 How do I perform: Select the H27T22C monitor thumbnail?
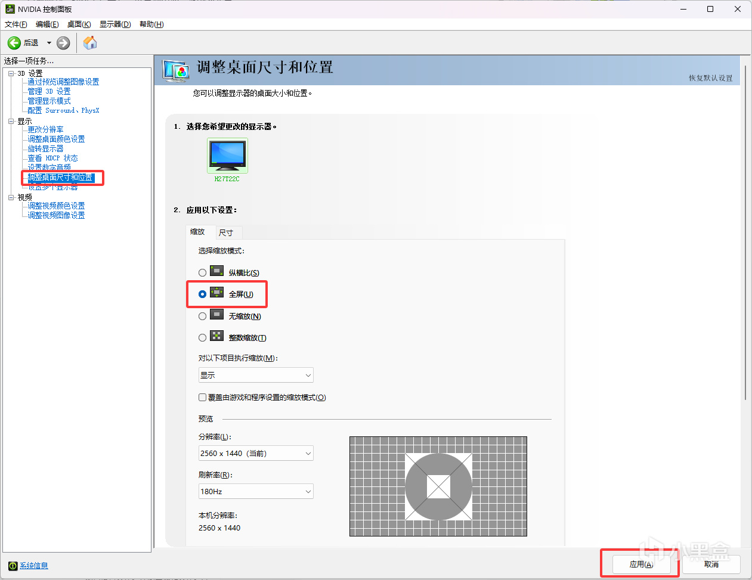(x=227, y=156)
